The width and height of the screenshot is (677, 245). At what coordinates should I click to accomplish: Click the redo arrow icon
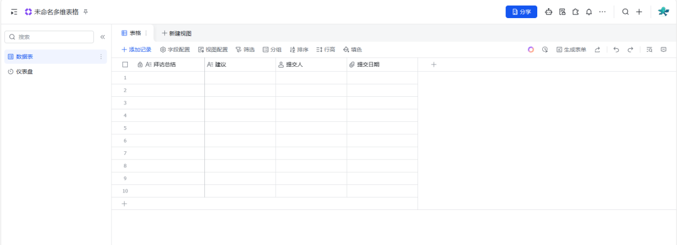[x=631, y=49]
